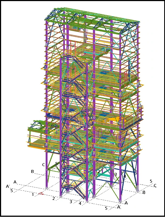This screenshot has width=165, height=217.
Task: Select grid label C on the right side
Action: click(x=155, y=185)
